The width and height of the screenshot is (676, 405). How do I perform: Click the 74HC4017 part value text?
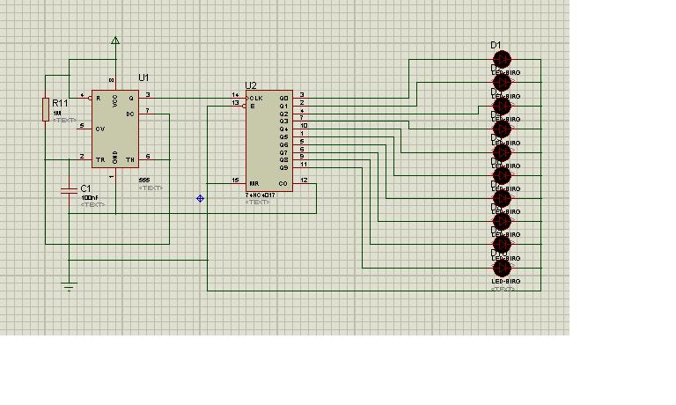[260, 195]
